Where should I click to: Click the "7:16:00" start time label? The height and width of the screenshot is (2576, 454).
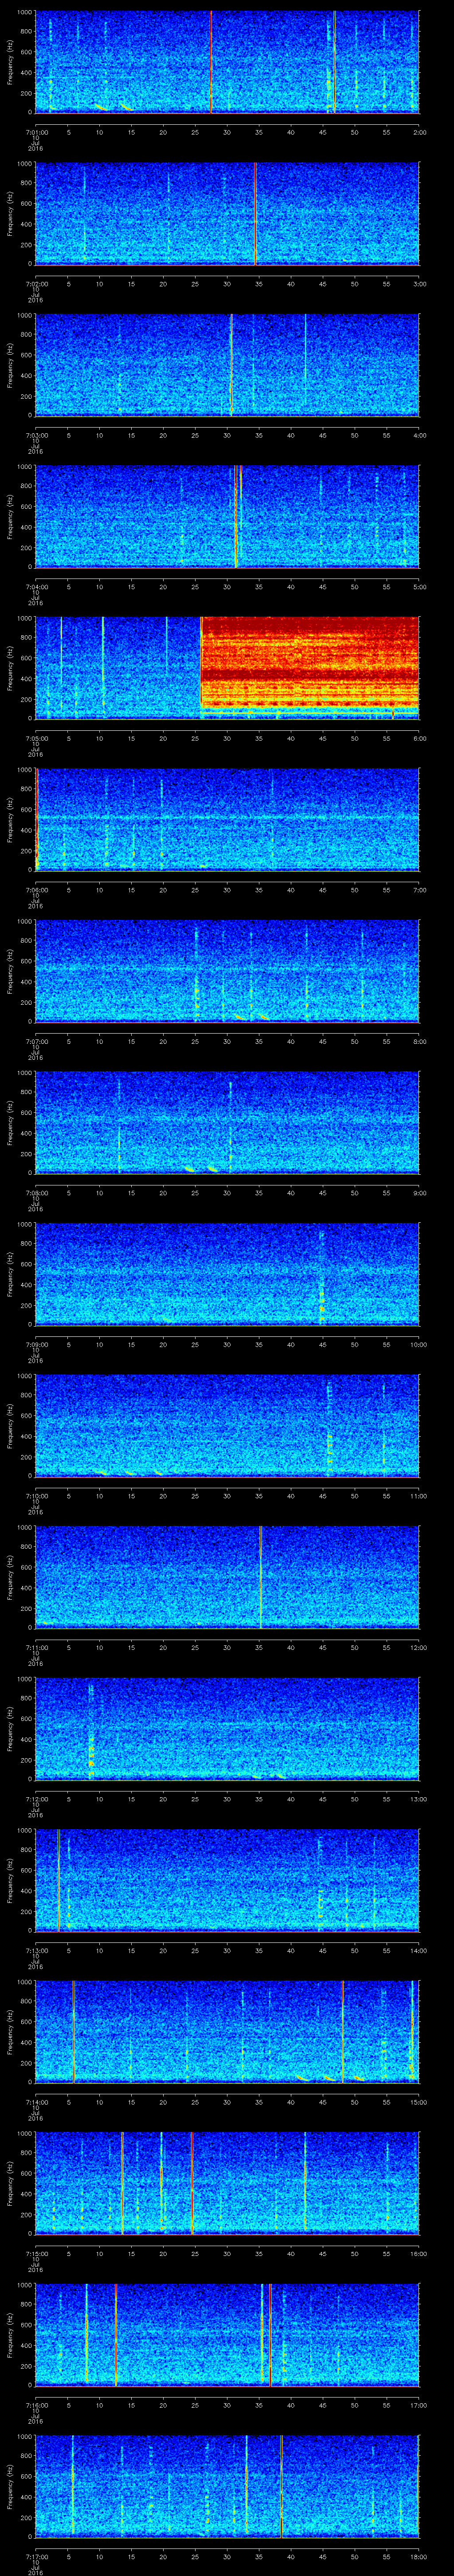(x=36, y=2405)
